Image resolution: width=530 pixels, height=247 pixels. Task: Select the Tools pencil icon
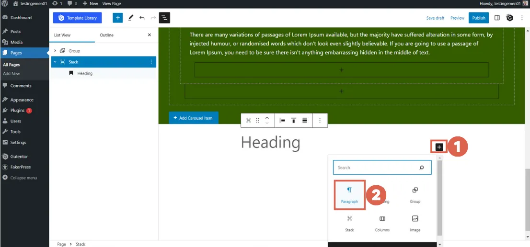coord(131,18)
